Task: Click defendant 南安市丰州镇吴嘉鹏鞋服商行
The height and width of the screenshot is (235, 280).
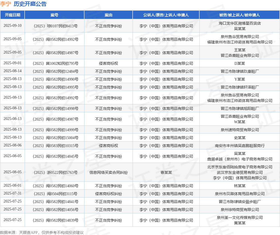Action: 240,146
